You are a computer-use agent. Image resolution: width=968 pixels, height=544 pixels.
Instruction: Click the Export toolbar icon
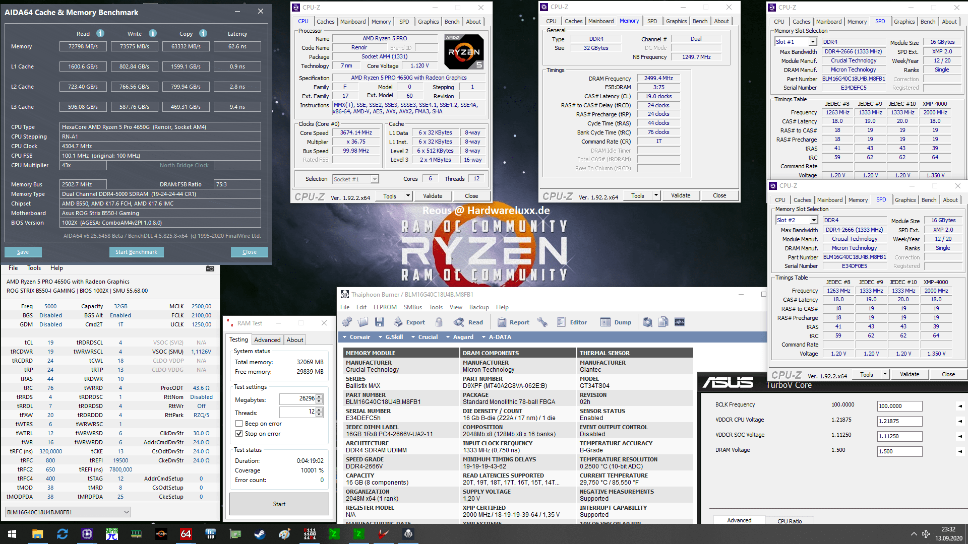pos(409,322)
